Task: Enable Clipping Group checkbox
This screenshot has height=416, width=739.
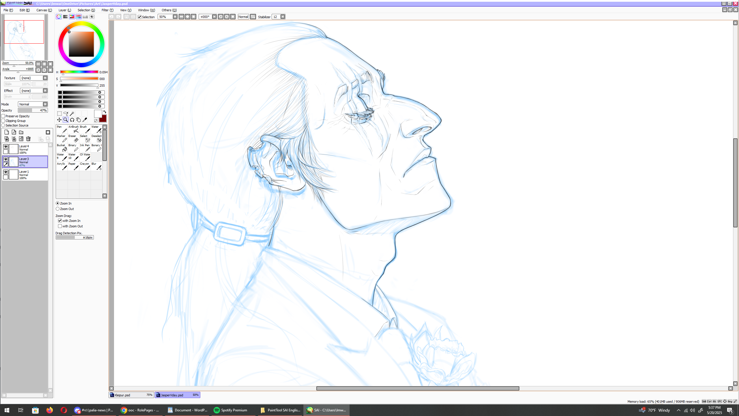Action: (x=3, y=121)
